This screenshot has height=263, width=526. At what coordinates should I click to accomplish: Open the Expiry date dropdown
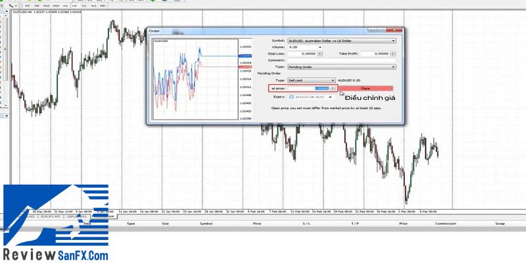[329, 97]
